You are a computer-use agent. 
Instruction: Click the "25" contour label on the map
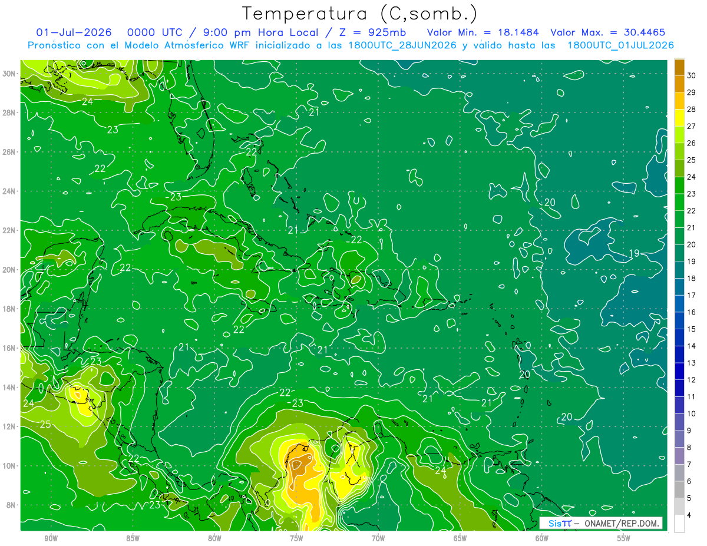pyautogui.click(x=46, y=425)
